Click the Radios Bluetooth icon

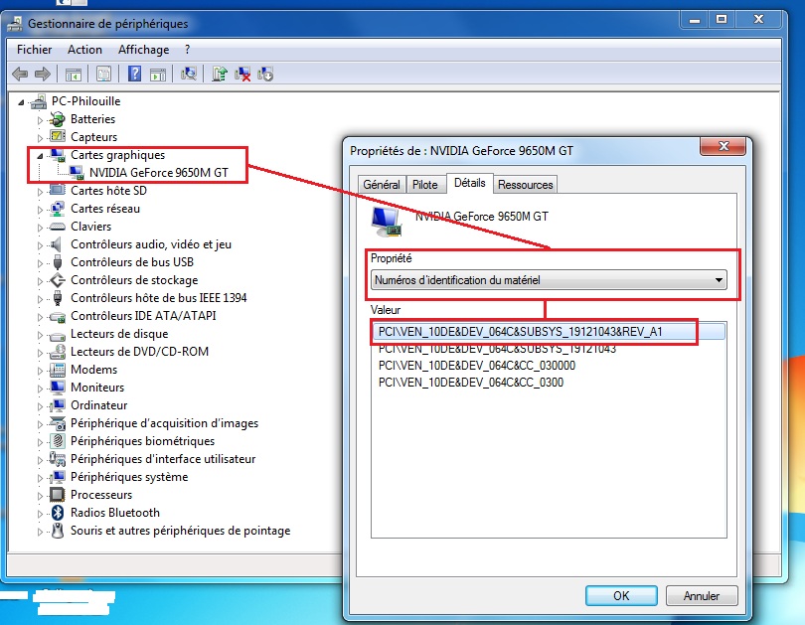point(58,513)
